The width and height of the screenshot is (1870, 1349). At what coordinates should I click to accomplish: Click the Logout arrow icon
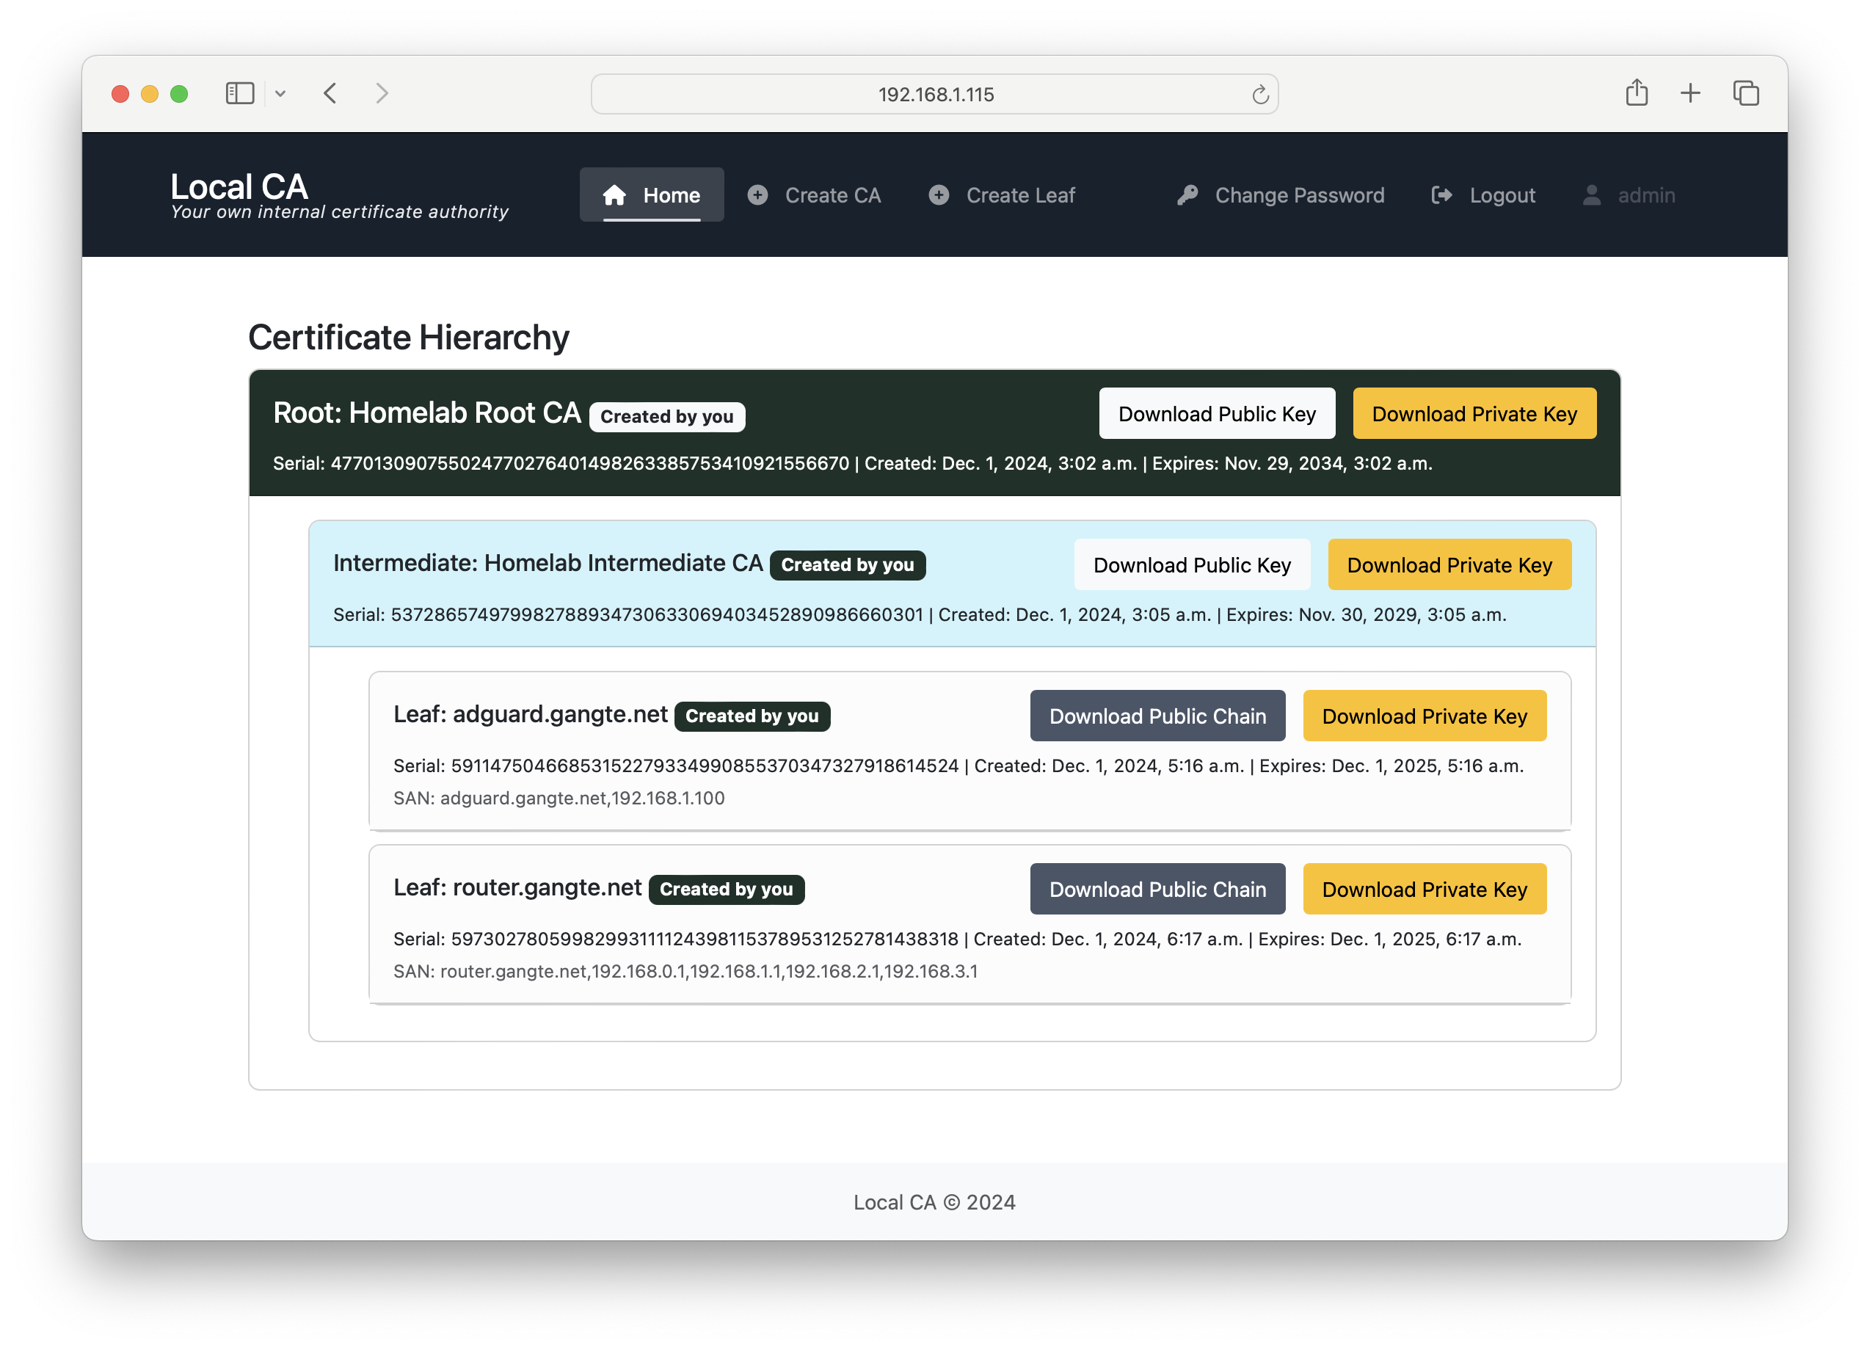1441,195
